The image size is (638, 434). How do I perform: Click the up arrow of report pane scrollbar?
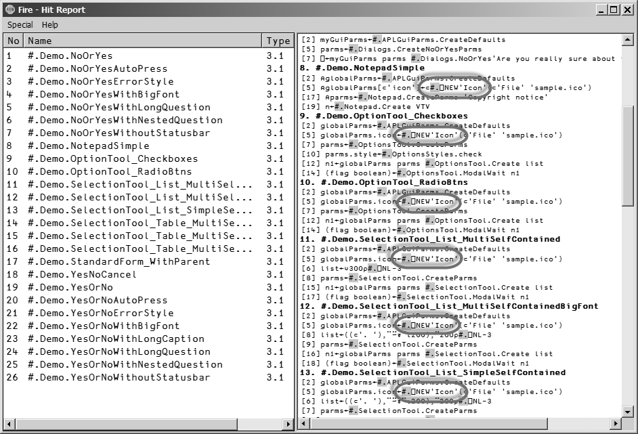(627, 40)
